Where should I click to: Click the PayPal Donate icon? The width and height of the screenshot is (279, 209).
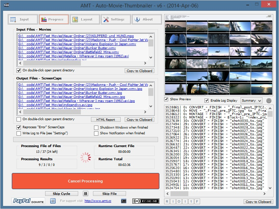click(x=29, y=201)
